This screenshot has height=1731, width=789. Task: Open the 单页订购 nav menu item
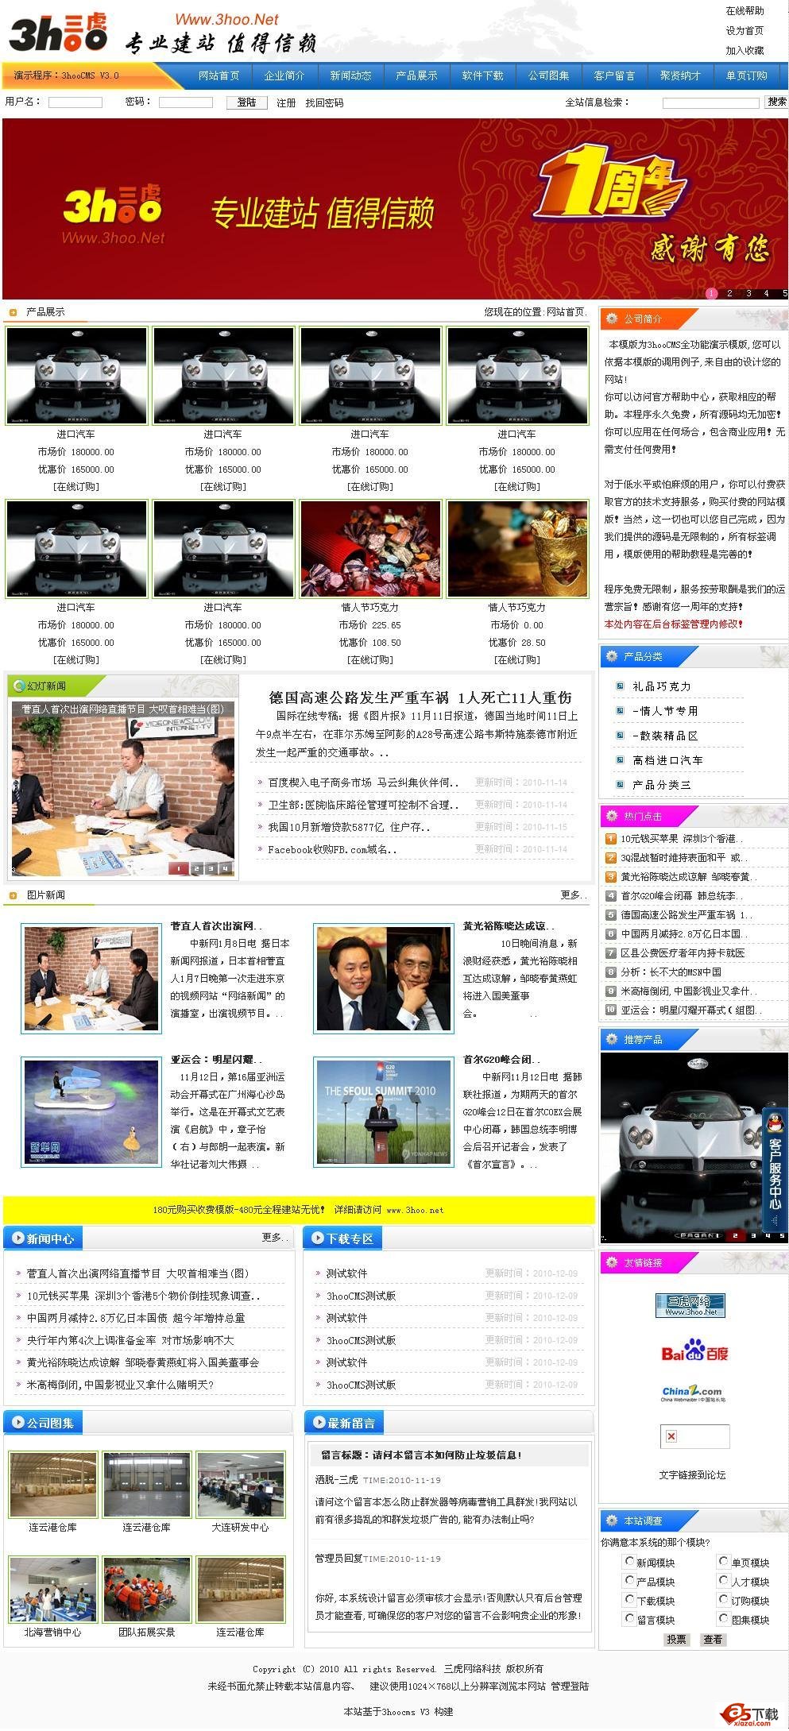tap(746, 75)
